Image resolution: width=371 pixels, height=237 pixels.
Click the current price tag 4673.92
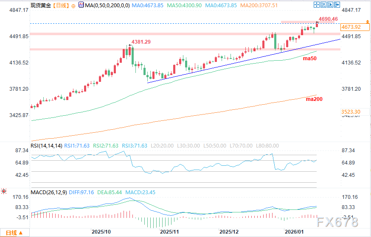351,27
